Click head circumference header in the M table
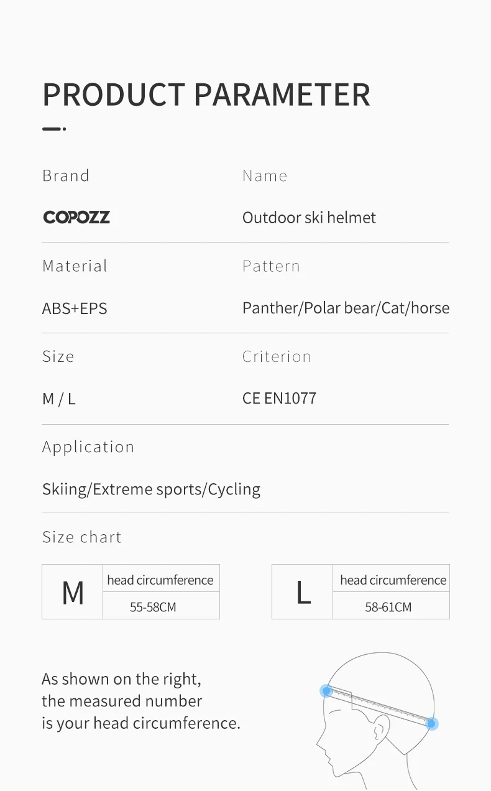This screenshot has width=491, height=791. (x=160, y=580)
